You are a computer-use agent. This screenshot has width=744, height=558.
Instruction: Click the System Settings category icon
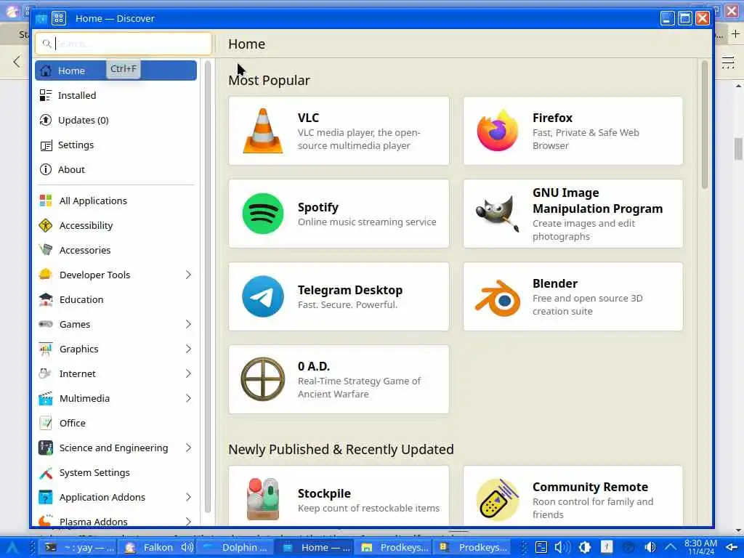(x=46, y=472)
